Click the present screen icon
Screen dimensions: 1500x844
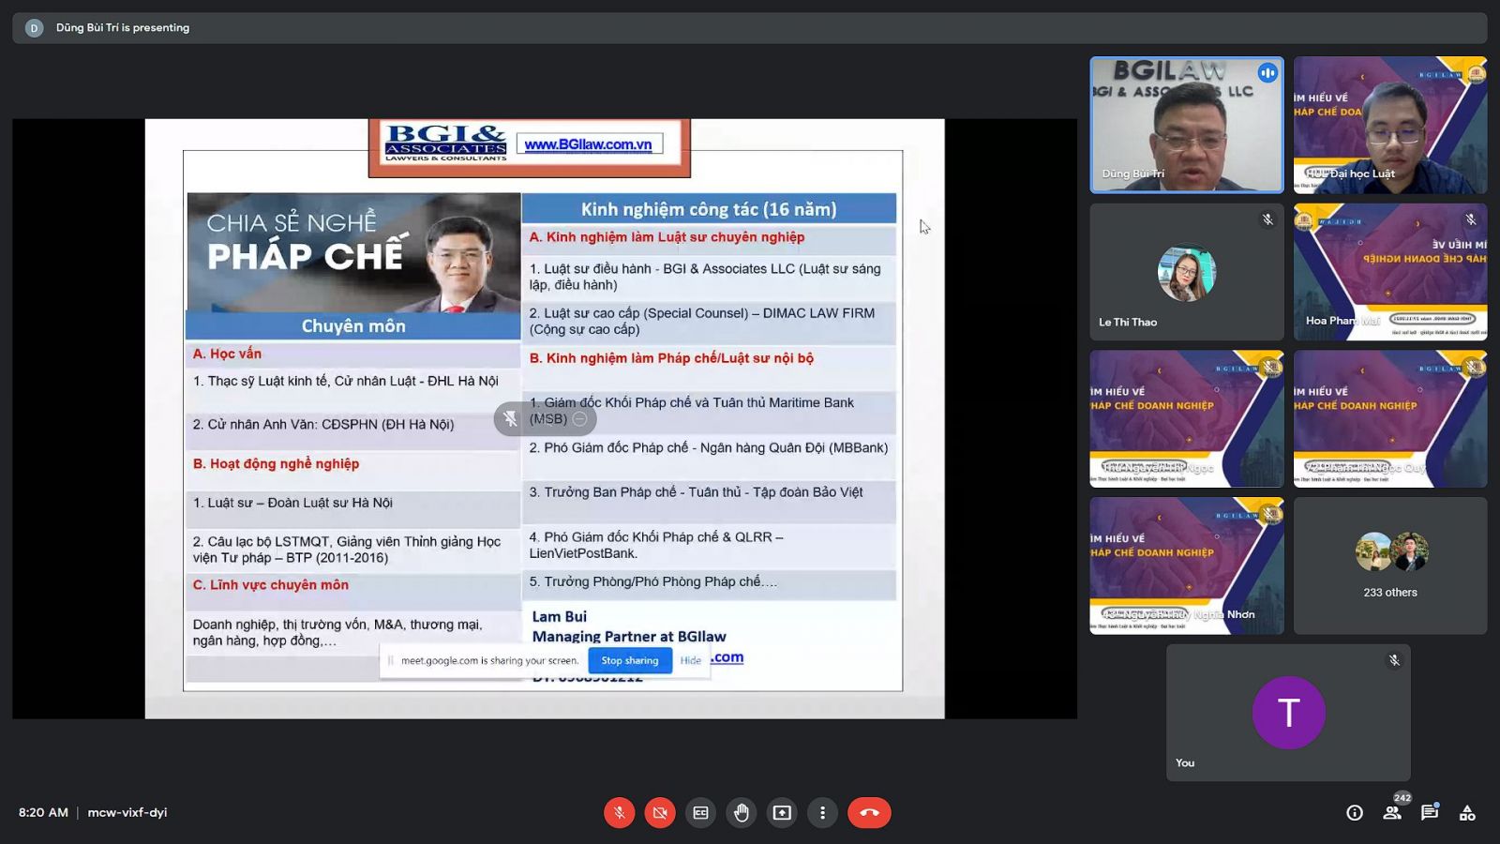pos(782,813)
